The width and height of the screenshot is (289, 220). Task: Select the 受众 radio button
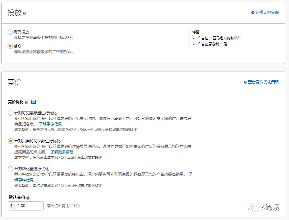click(x=10, y=46)
